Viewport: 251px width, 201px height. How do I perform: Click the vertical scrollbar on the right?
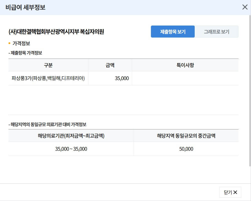[x=250, y=91]
